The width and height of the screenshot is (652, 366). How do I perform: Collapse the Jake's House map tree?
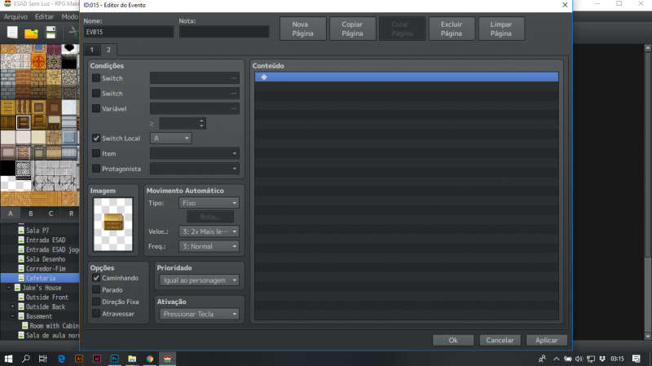pos(9,288)
